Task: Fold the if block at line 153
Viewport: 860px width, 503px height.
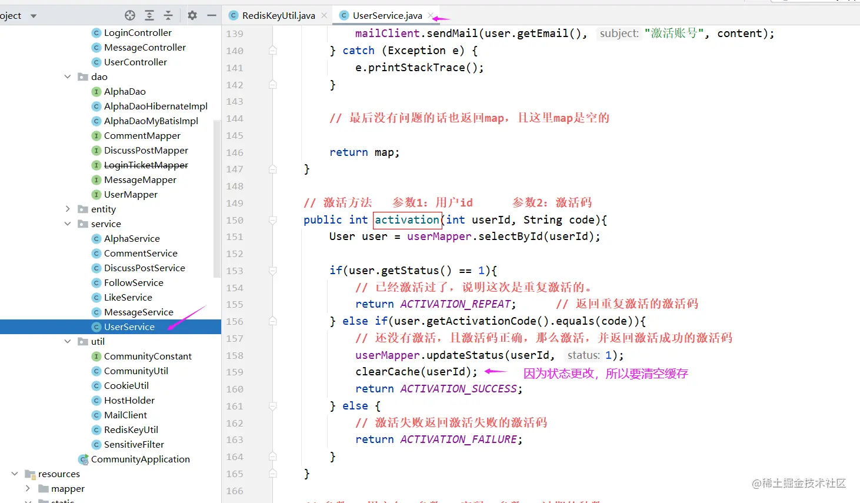Action: [x=273, y=271]
